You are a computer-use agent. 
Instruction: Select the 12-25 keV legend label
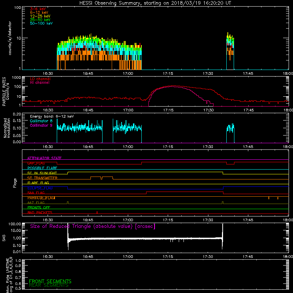point(40,16)
